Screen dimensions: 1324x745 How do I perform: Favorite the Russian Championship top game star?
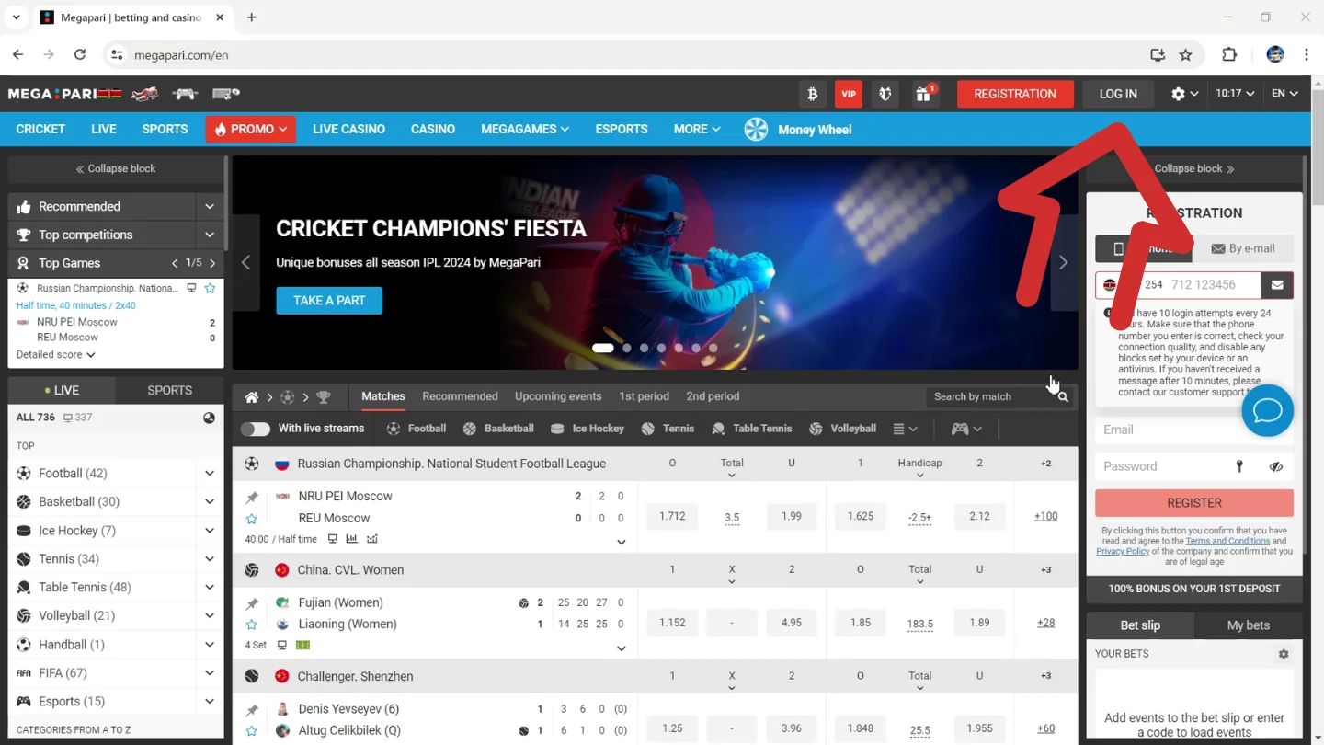pyautogui.click(x=210, y=288)
